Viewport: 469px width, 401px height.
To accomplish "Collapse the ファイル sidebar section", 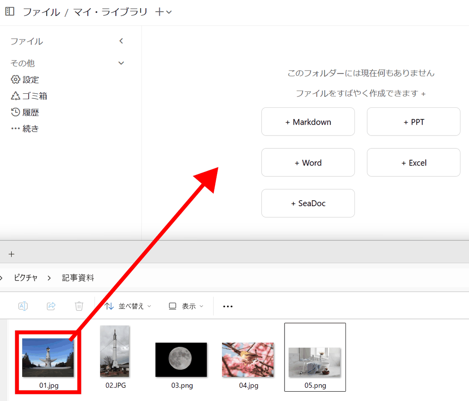I will click(x=121, y=41).
